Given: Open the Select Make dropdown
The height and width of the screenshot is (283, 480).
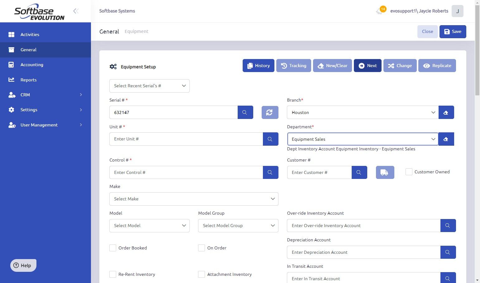Looking at the screenshot, I should [194, 199].
